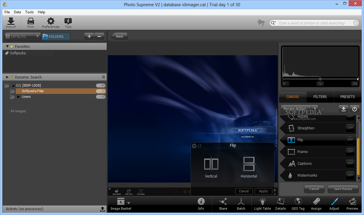Click the megaphone announcement icon
The height and width of the screenshot is (215, 364).
[261, 23]
